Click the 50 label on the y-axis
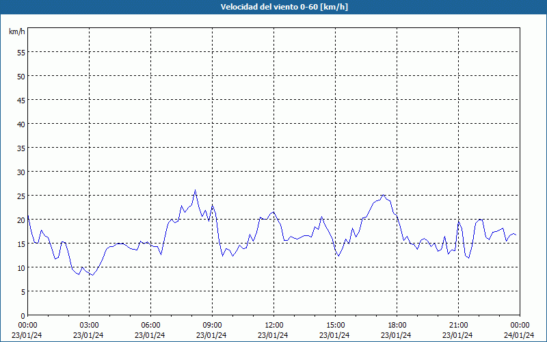547x342 pixels. 21,76
